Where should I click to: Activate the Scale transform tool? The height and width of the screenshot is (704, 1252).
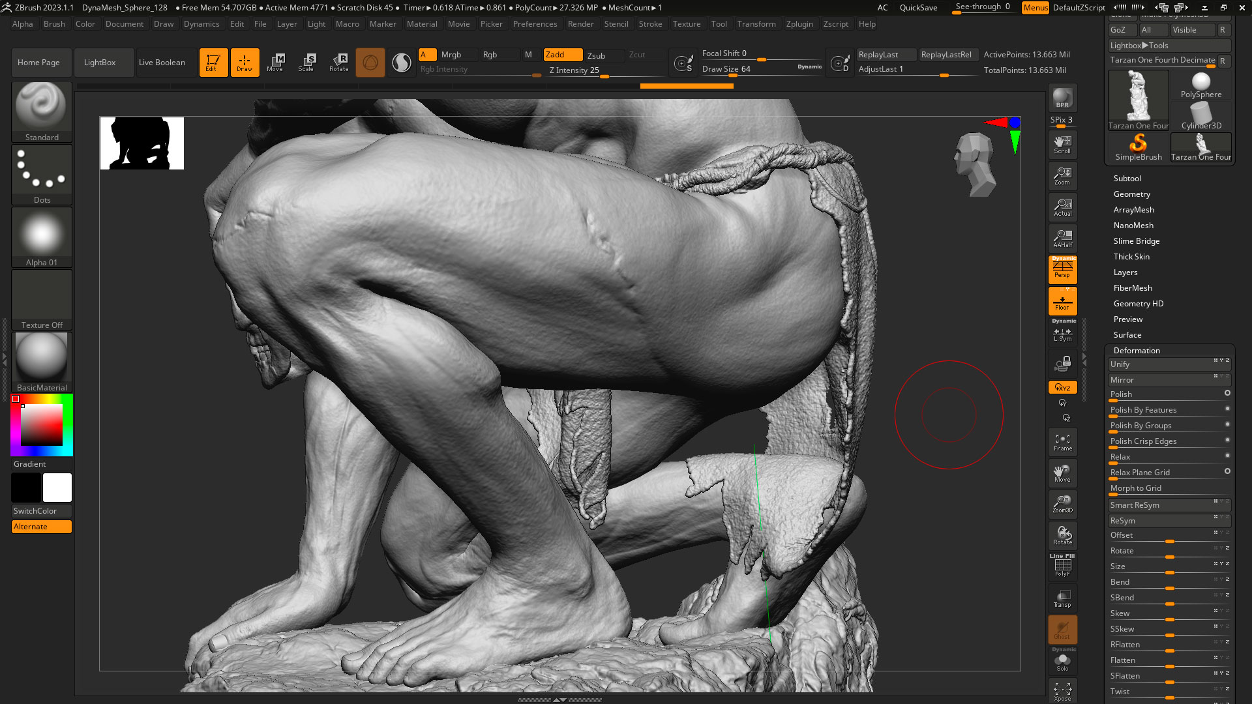pos(306,62)
